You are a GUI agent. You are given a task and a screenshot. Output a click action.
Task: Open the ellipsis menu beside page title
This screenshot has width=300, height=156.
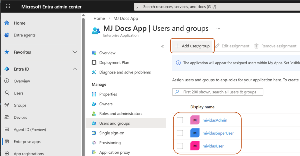coord(218,28)
